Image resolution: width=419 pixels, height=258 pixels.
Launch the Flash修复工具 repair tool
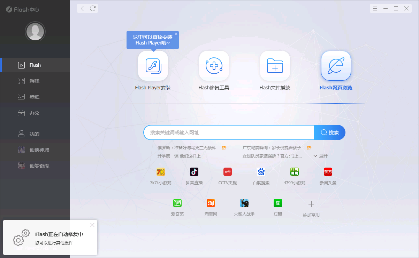(x=214, y=66)
